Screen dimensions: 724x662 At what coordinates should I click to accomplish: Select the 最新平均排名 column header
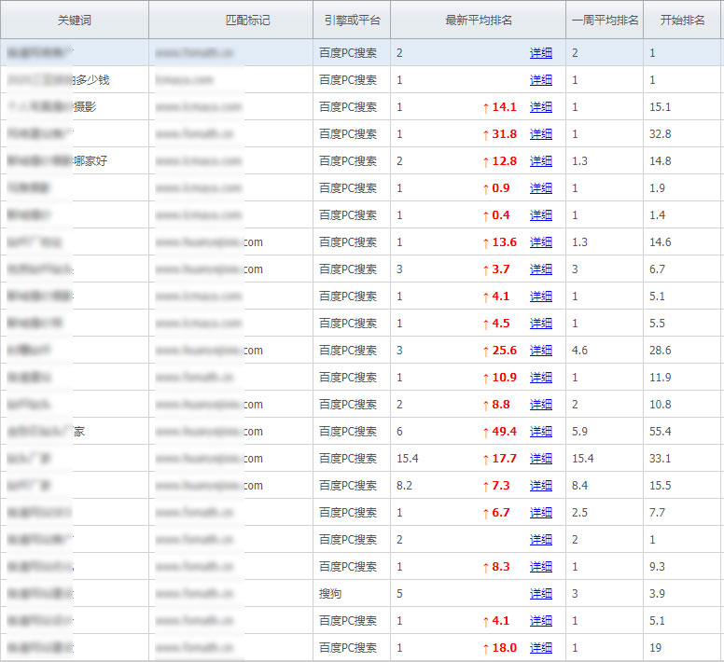point(478,20)
